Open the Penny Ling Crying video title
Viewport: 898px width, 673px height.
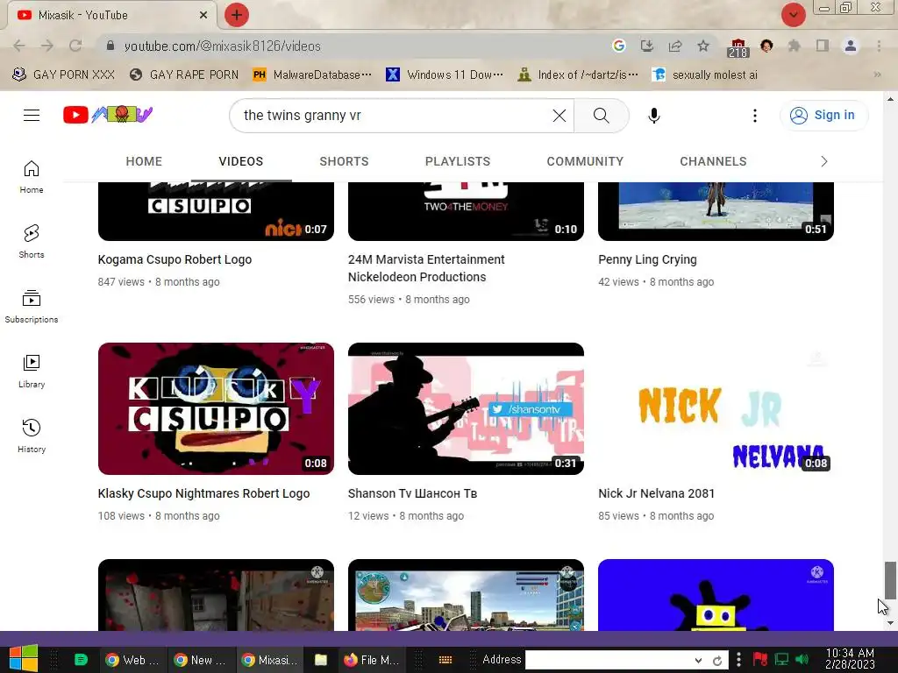(647, 259)
